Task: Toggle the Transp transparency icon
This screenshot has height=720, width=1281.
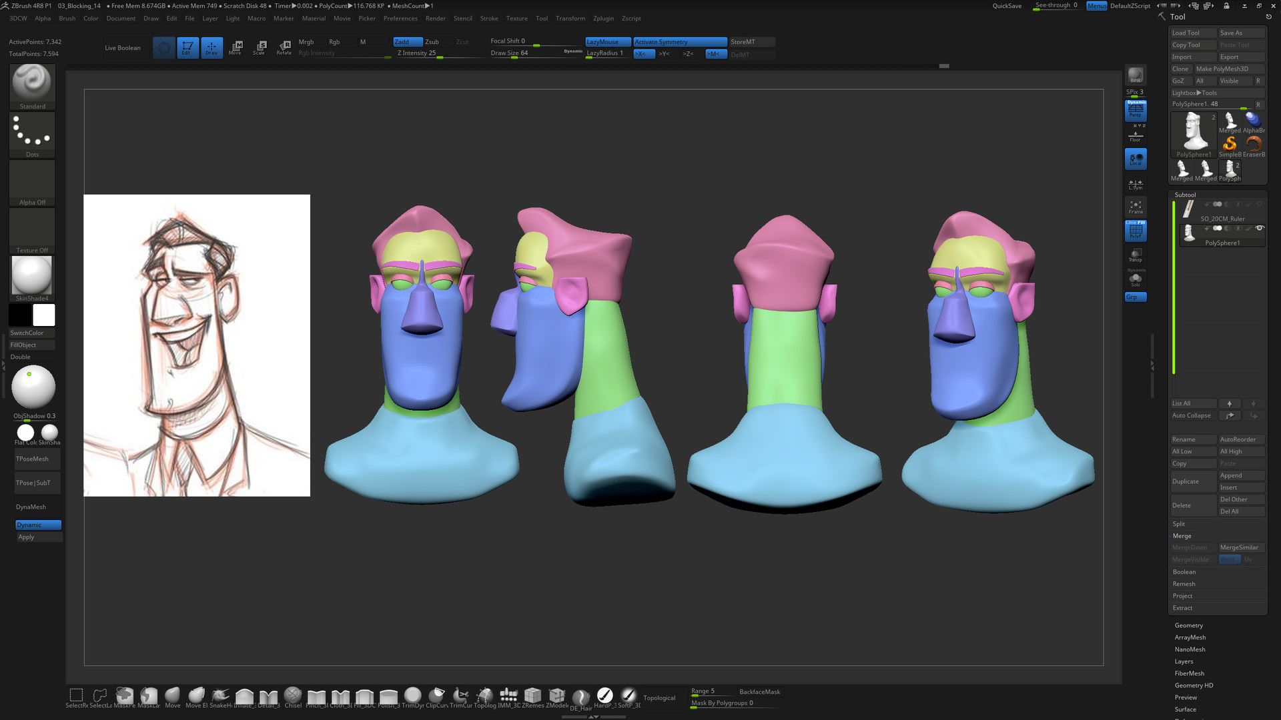Action: point(1136,255)
